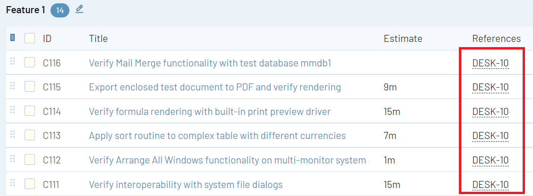Click the column selector icon in table header
Viewport: 533px width, 196px height.
click(x=13, y=38)
